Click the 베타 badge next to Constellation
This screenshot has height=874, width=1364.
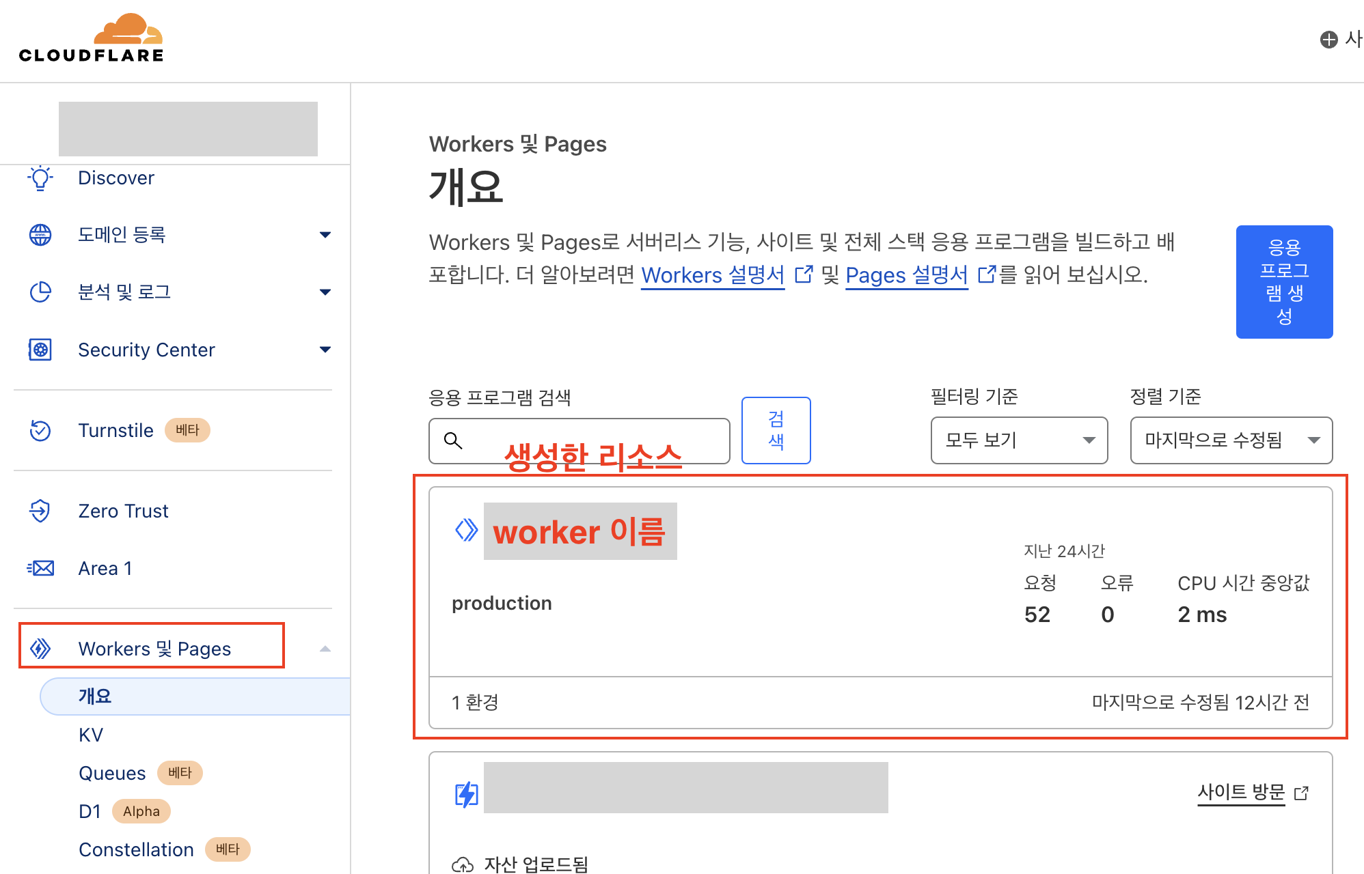point(228,849)
